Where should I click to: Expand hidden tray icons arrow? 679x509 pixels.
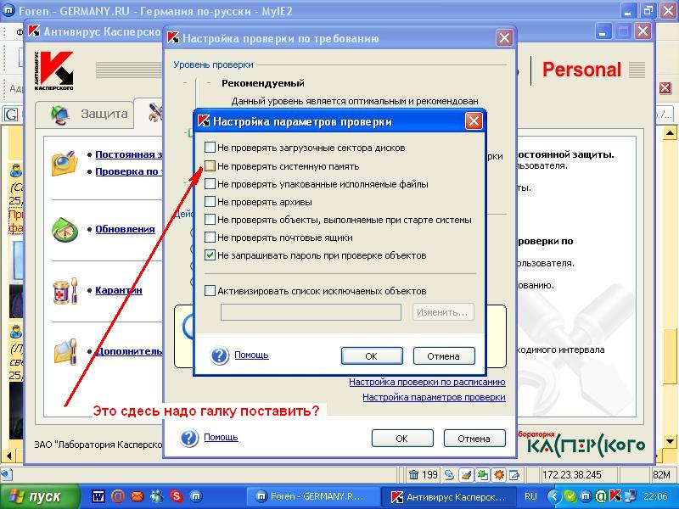click(553, 496)
